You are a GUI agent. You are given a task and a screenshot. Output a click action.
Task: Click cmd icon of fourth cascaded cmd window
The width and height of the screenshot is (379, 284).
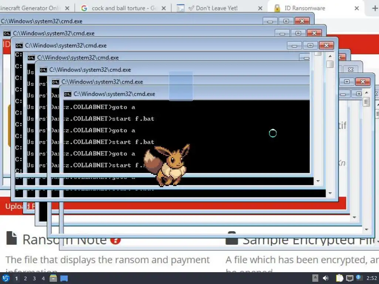31,58
